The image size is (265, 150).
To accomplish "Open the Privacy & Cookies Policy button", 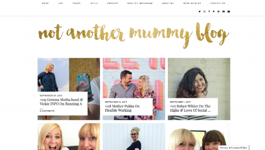I will [x=234, y=148].
